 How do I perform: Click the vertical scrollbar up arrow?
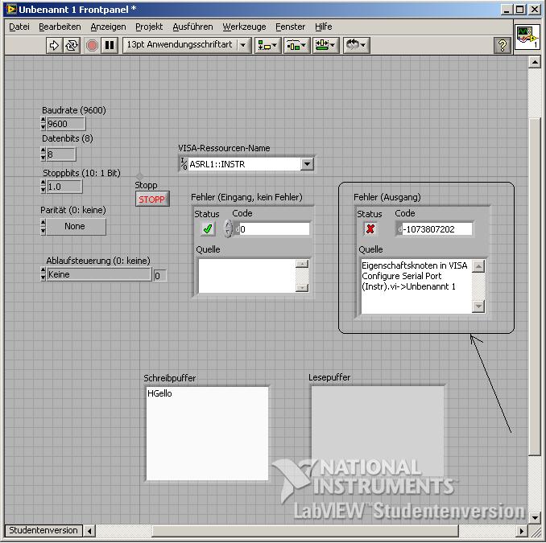point(534,63)
